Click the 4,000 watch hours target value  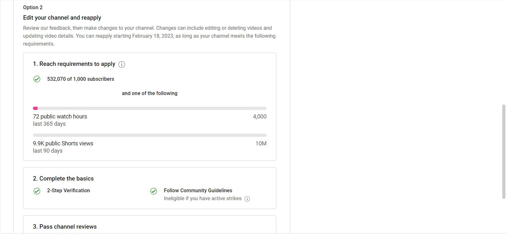260,116
